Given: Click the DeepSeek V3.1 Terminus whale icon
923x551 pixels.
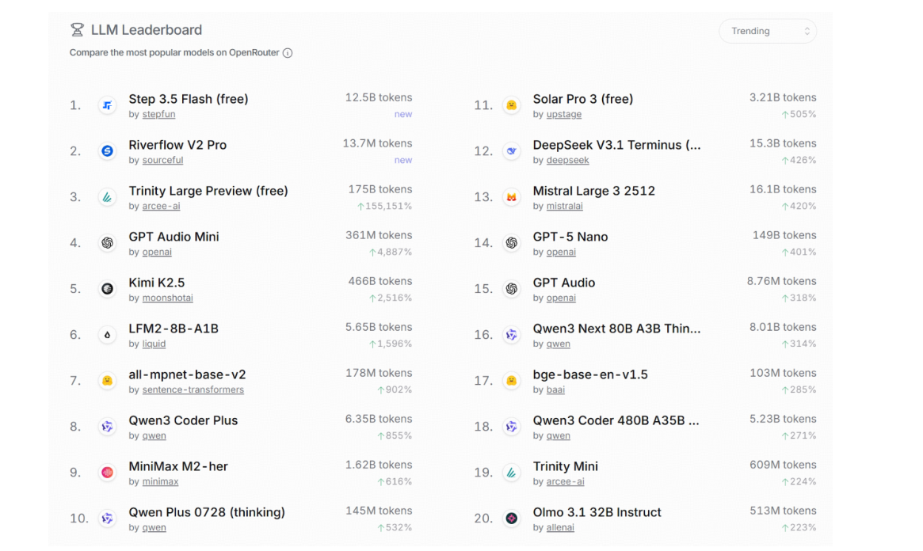Looking at the screenshot, I should pos(511,151).
